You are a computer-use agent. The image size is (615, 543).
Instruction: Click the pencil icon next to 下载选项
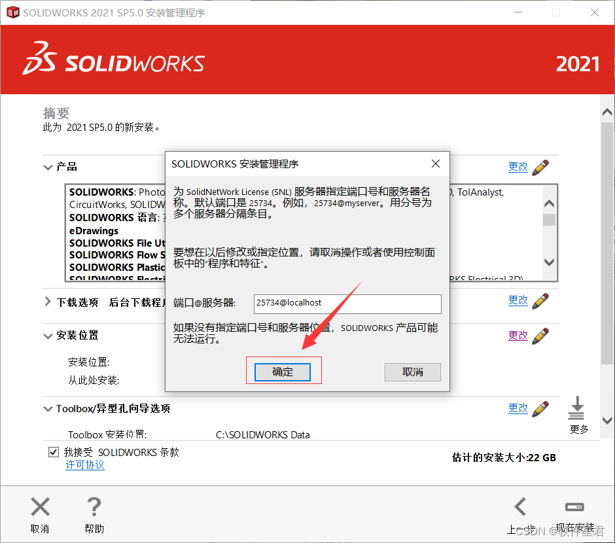(x=541, y=301)
